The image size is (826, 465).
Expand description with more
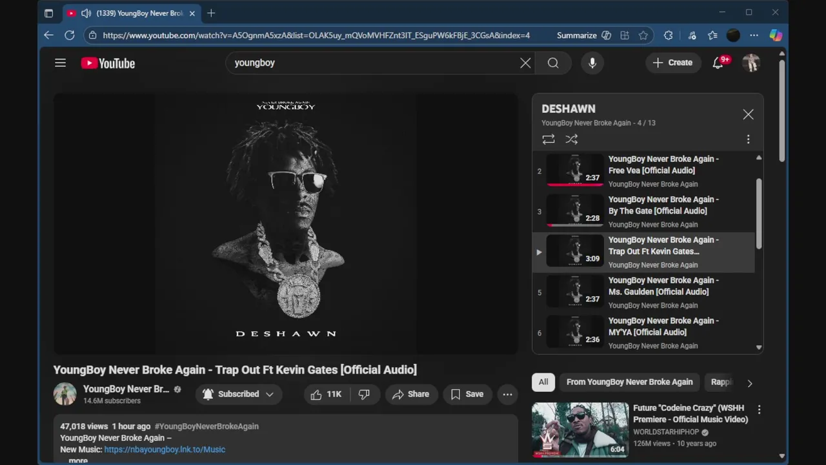point(78,460)
